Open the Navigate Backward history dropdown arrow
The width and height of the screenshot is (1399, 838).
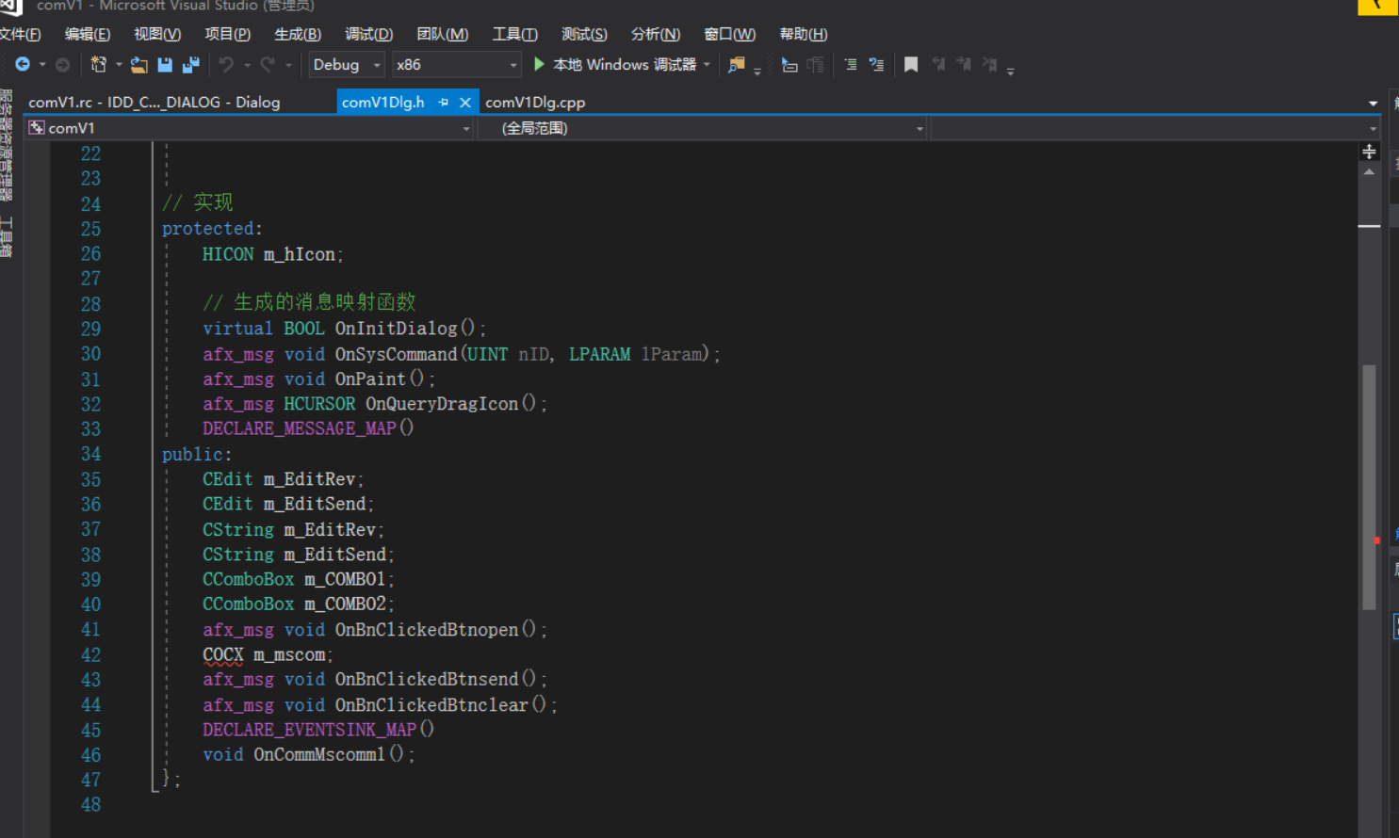pos(42,65)
